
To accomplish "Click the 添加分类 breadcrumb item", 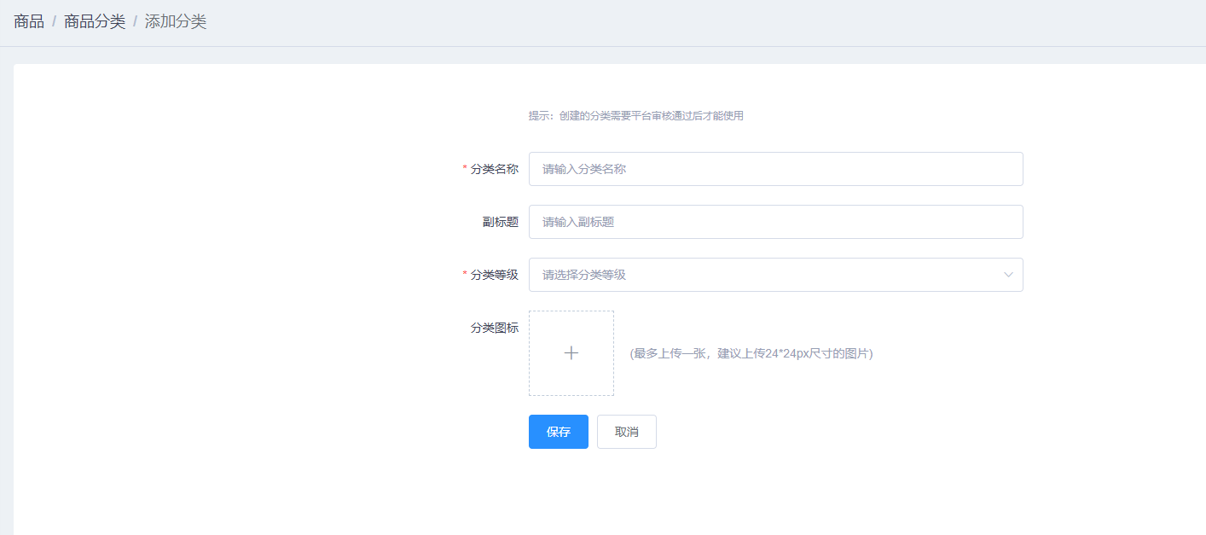I will (x=176, y=21).
